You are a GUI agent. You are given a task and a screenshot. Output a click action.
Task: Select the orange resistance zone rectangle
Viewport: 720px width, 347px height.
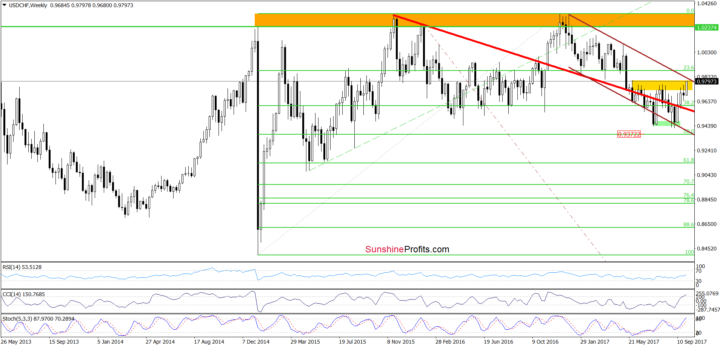pos(474,20)
